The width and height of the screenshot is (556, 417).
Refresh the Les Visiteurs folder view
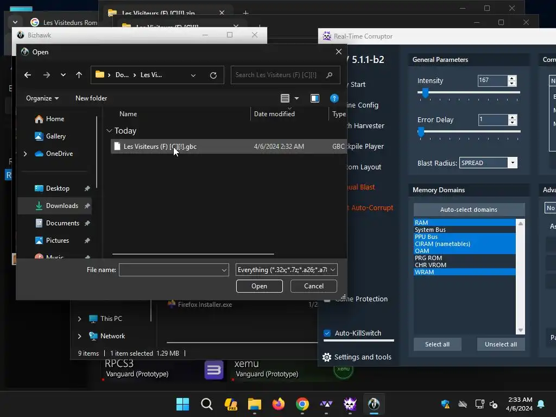click(213, 75)
